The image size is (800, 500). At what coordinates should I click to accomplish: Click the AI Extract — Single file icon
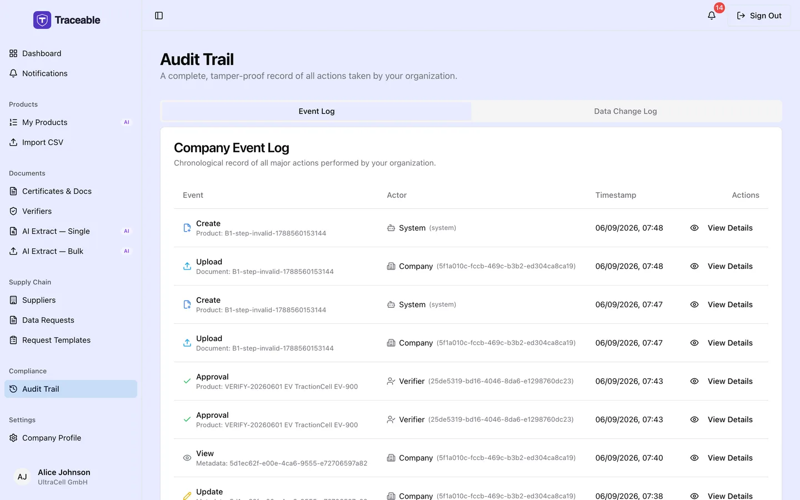coord(13,231)
